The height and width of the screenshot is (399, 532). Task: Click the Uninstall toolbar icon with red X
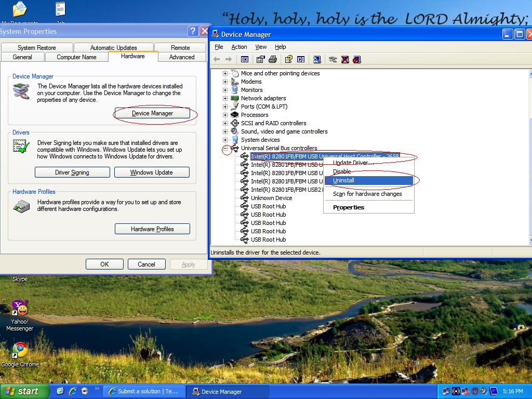345,59
